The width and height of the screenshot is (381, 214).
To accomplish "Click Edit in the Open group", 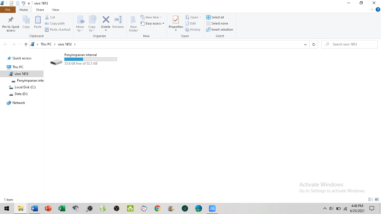I will pyautogui.click(x=191, y=23).
